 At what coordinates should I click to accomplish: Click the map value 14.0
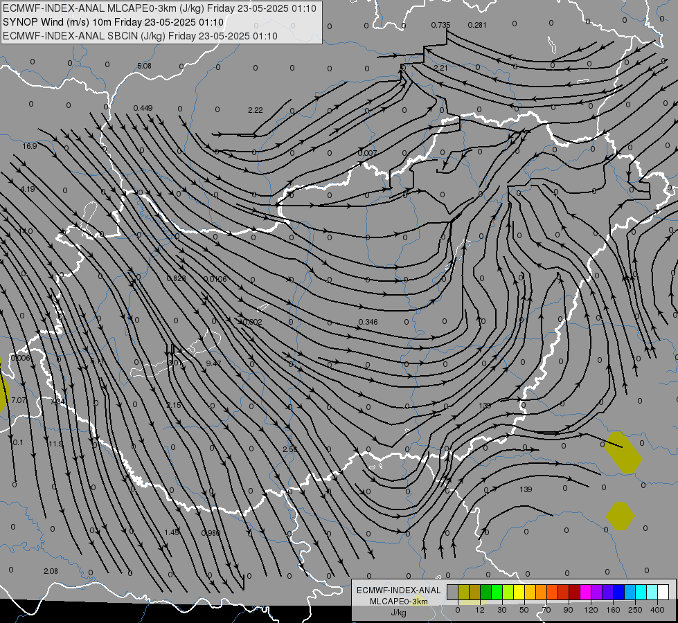(26, 231)
